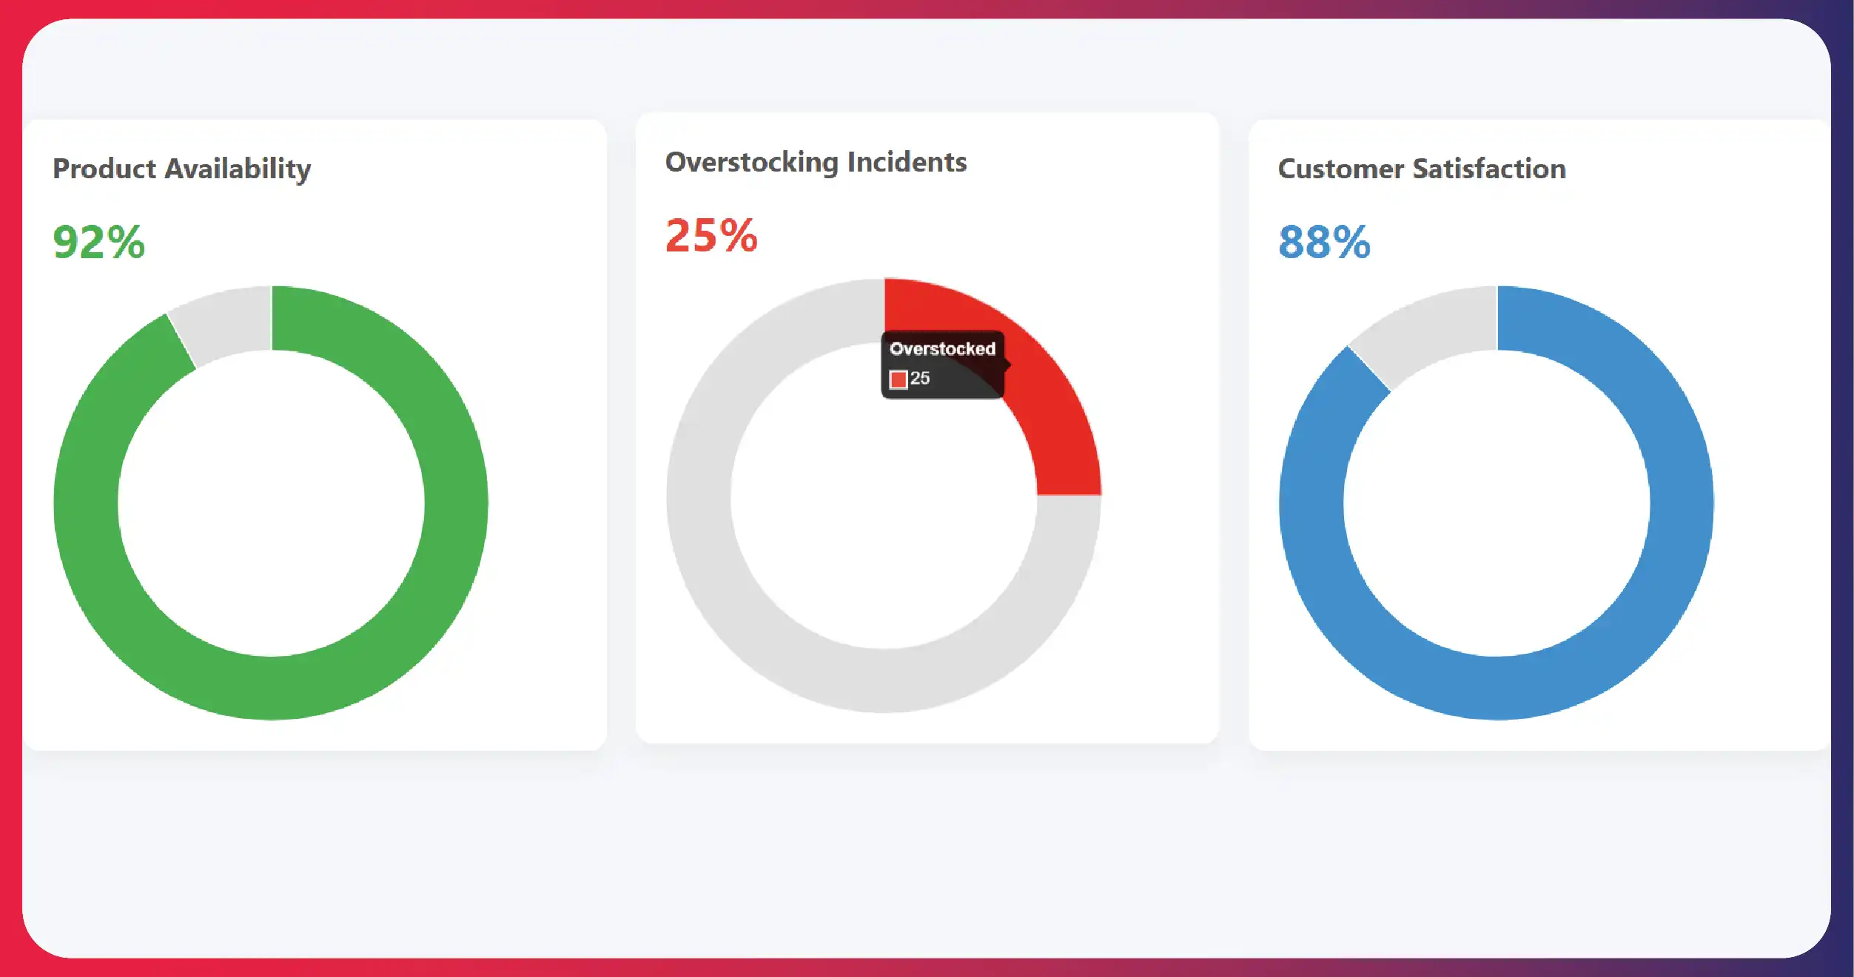Click the empty header area above the Overstocking Incidents card
1854x977 pixels.
927,67
